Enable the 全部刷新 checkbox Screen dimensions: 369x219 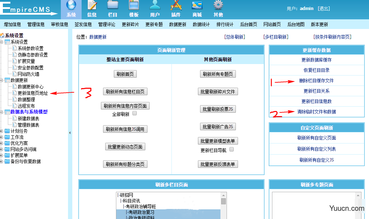tap(135, 113)
